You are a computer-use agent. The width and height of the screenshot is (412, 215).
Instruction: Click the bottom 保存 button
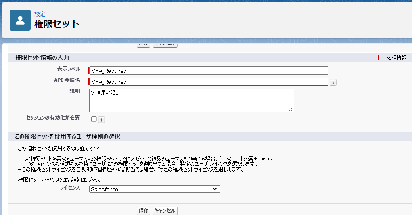(x=144, y=211)
